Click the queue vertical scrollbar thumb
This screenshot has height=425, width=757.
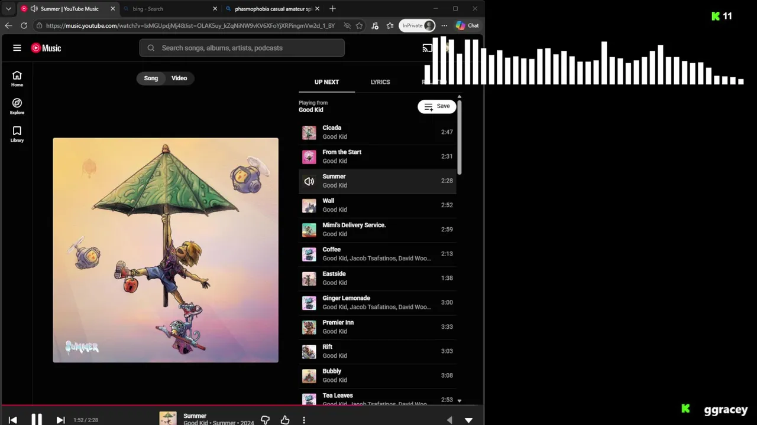tap(460, 137)
